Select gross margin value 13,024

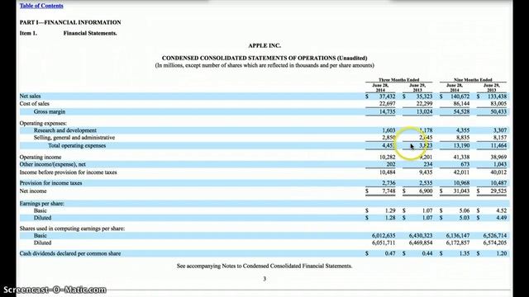(x=424, y=112)
